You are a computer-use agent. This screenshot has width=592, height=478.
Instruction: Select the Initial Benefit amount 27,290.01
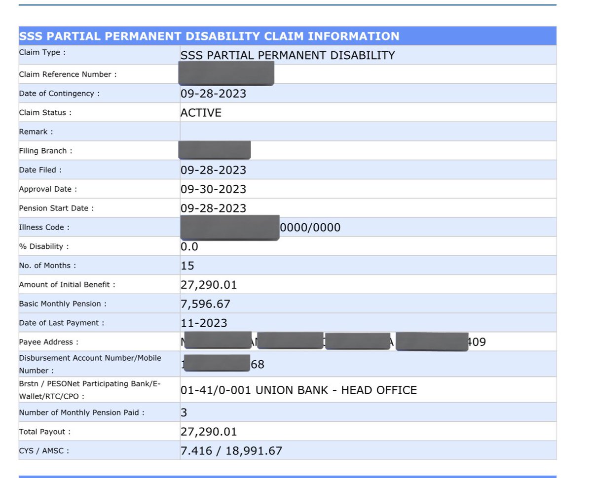[209, 285]
